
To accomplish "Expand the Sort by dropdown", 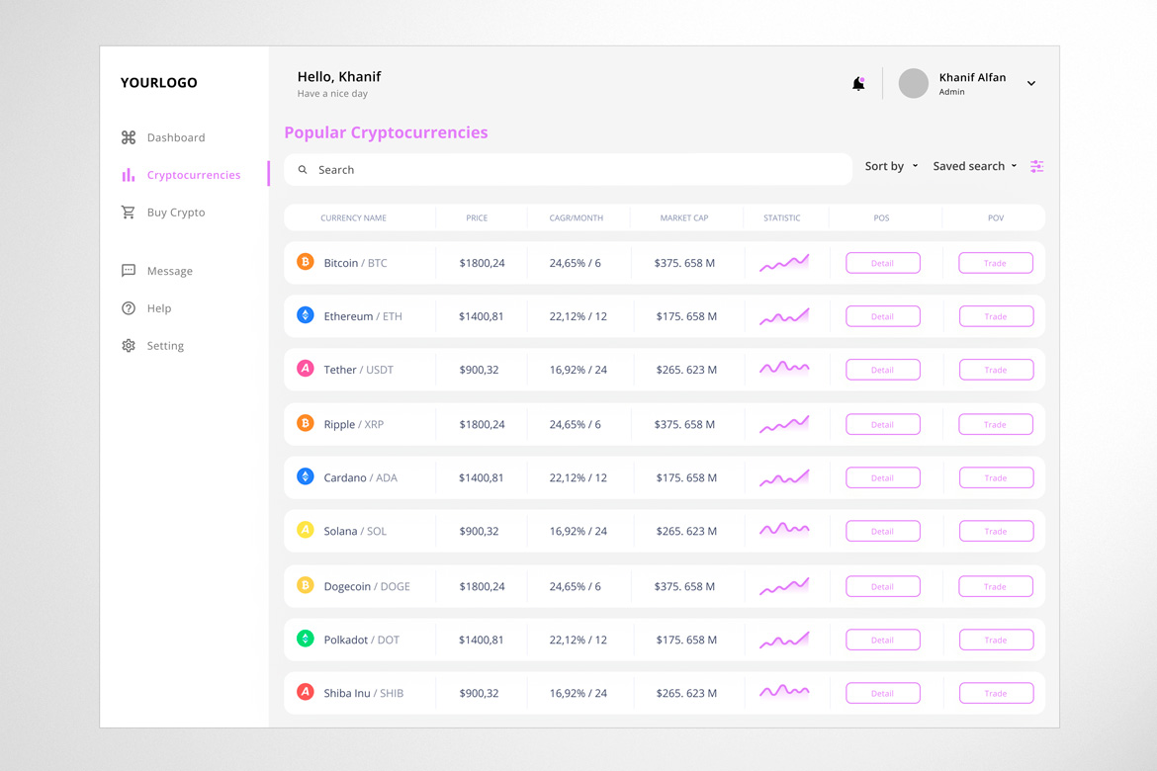I will (891, 166).
